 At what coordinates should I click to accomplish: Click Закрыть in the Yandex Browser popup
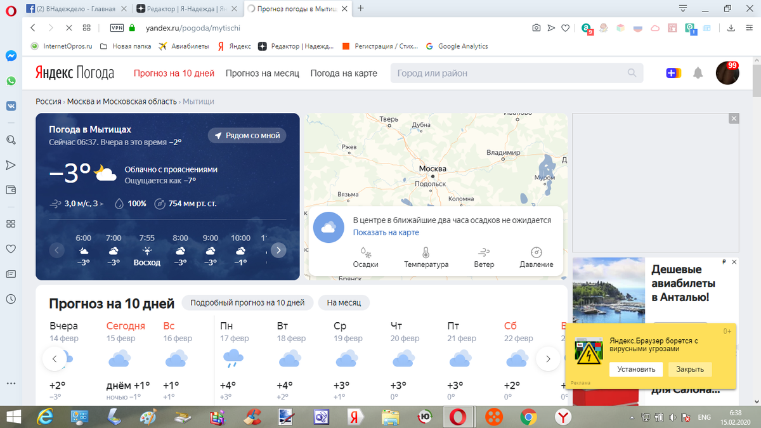[690, 369]
